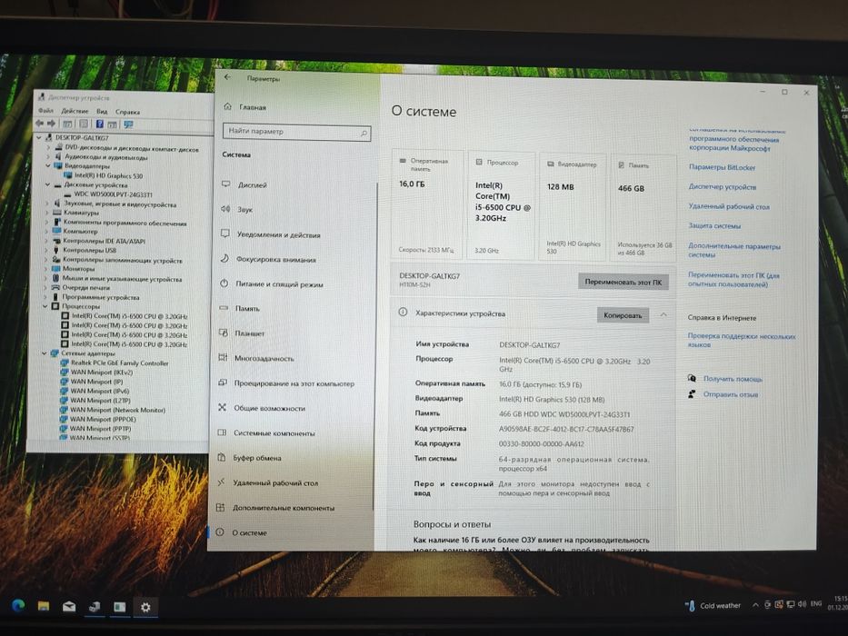This screenshot has height=636, width=848.
Task: Click the Найти параметр search field
Action: coord(296,132)
